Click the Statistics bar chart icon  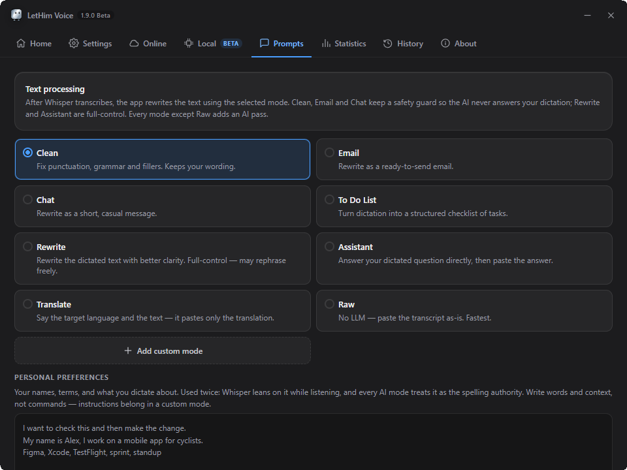pos(326,43)
